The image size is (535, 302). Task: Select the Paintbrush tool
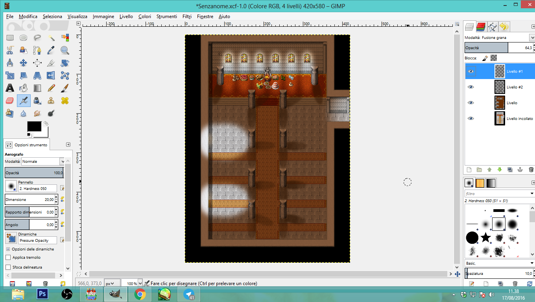(x=65, y=88)
